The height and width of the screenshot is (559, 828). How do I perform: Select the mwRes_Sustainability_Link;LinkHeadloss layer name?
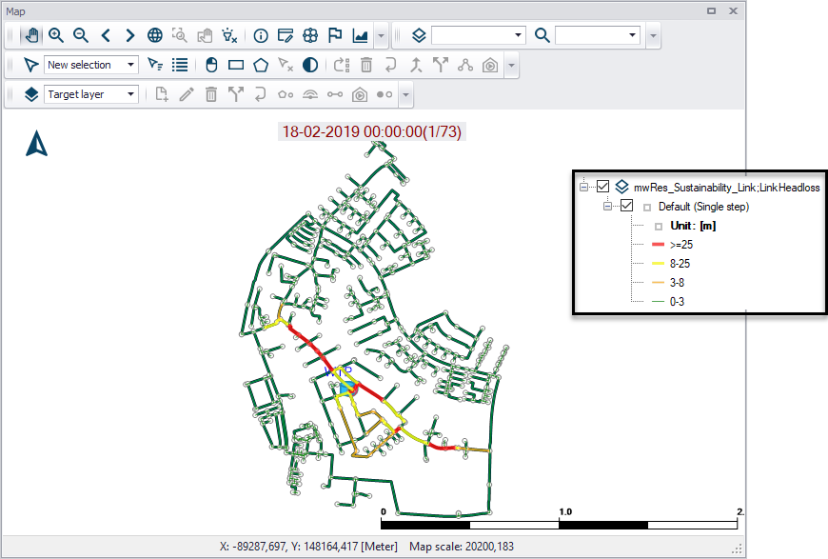tap(726, 188)
